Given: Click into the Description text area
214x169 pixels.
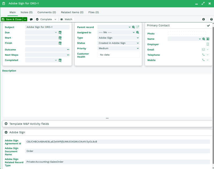Looking at the screenshot, I should pyautogui.click(x=107, y=95).
